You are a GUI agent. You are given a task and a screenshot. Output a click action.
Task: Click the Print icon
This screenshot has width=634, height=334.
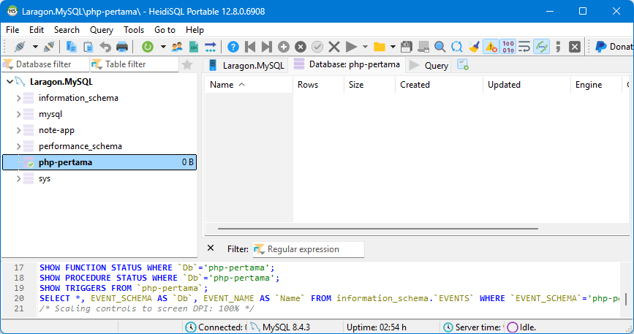[x=122, y=47]
